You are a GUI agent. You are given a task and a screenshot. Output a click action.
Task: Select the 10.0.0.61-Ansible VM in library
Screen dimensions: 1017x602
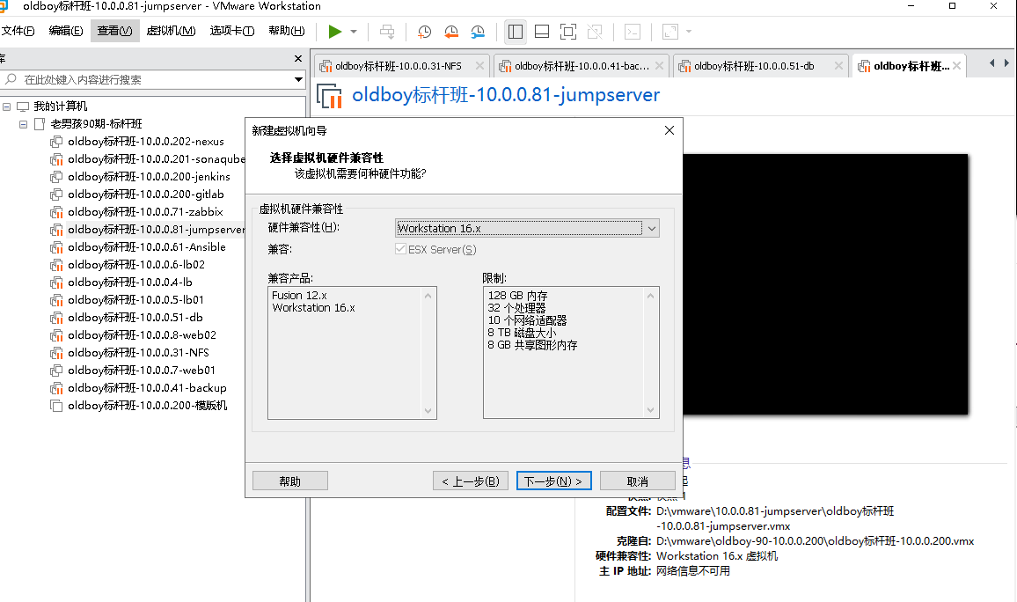147,247
